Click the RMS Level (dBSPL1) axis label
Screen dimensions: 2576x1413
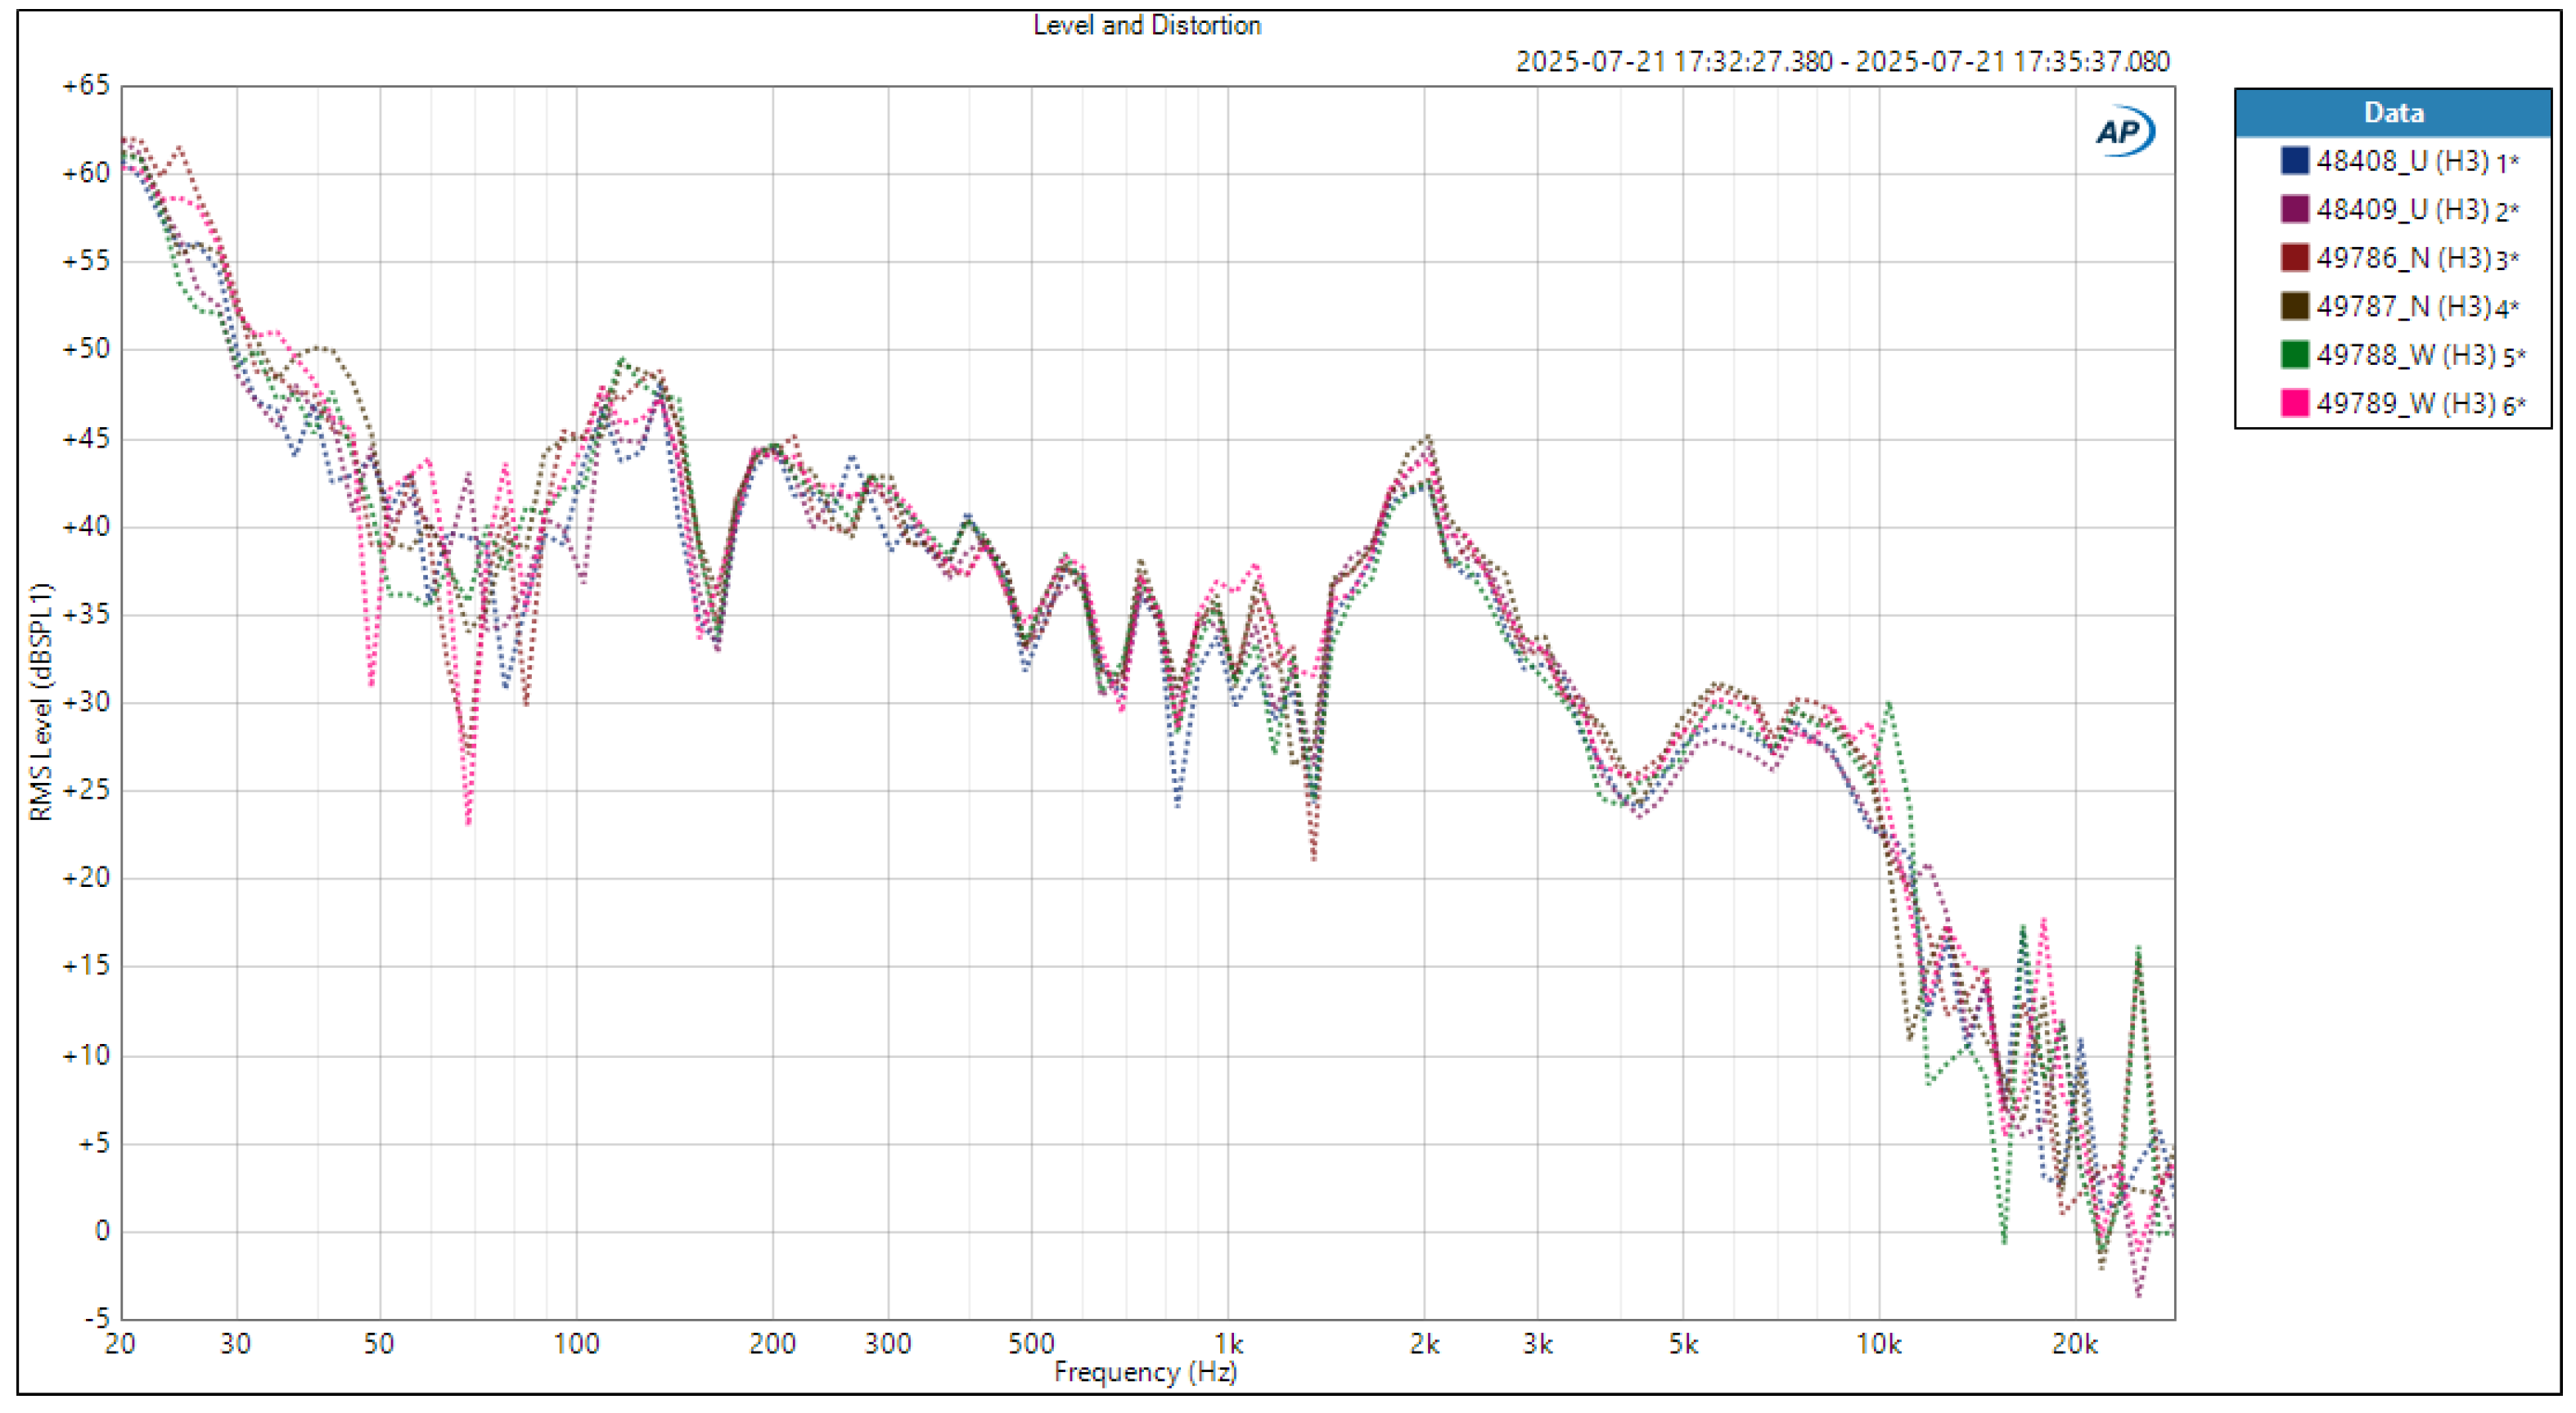click(x=41, y=702)
